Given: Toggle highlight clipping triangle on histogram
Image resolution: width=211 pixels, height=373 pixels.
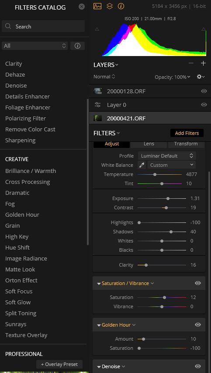Looking at the screenshot, I should click(204, 29).
